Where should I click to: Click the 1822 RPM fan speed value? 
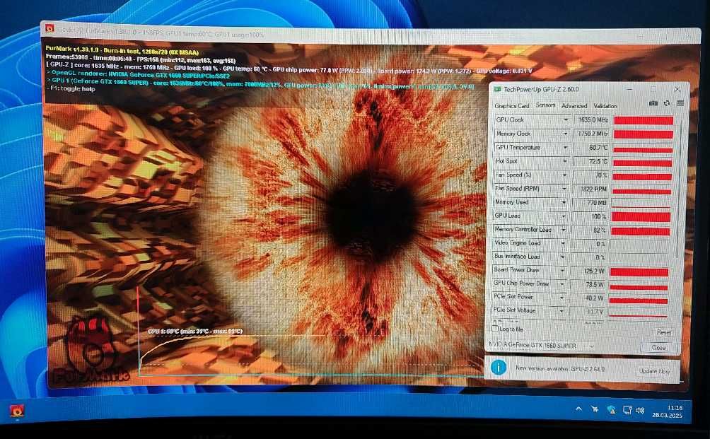point(590,189)
